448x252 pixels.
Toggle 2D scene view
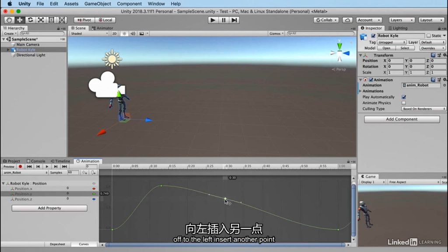(x=114, y=33)
